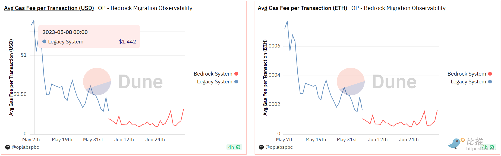The height and width of the screenshot is (156, 501).
Task: Open Avg Gas Fee per Transaction (USD) title link
Action: click(49, 8)
